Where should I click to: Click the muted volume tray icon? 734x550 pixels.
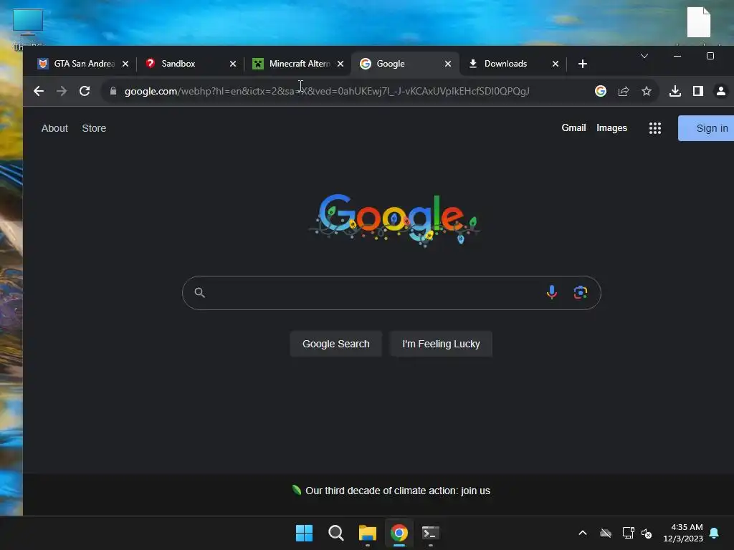click(647, 533)
